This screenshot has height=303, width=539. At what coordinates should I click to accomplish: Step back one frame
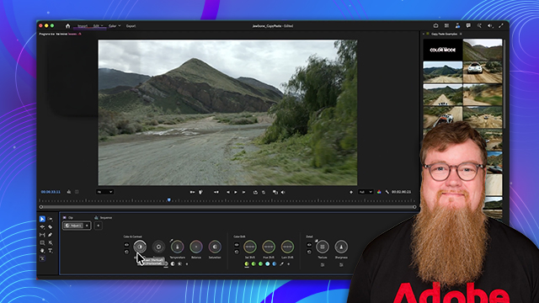pyautogui.click(x=227, y=193)
